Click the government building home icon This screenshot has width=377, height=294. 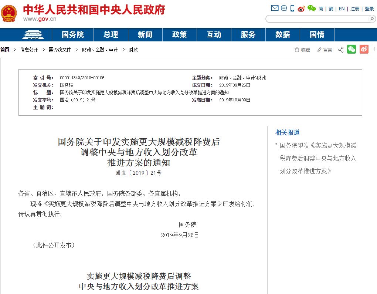coord(33,35)
